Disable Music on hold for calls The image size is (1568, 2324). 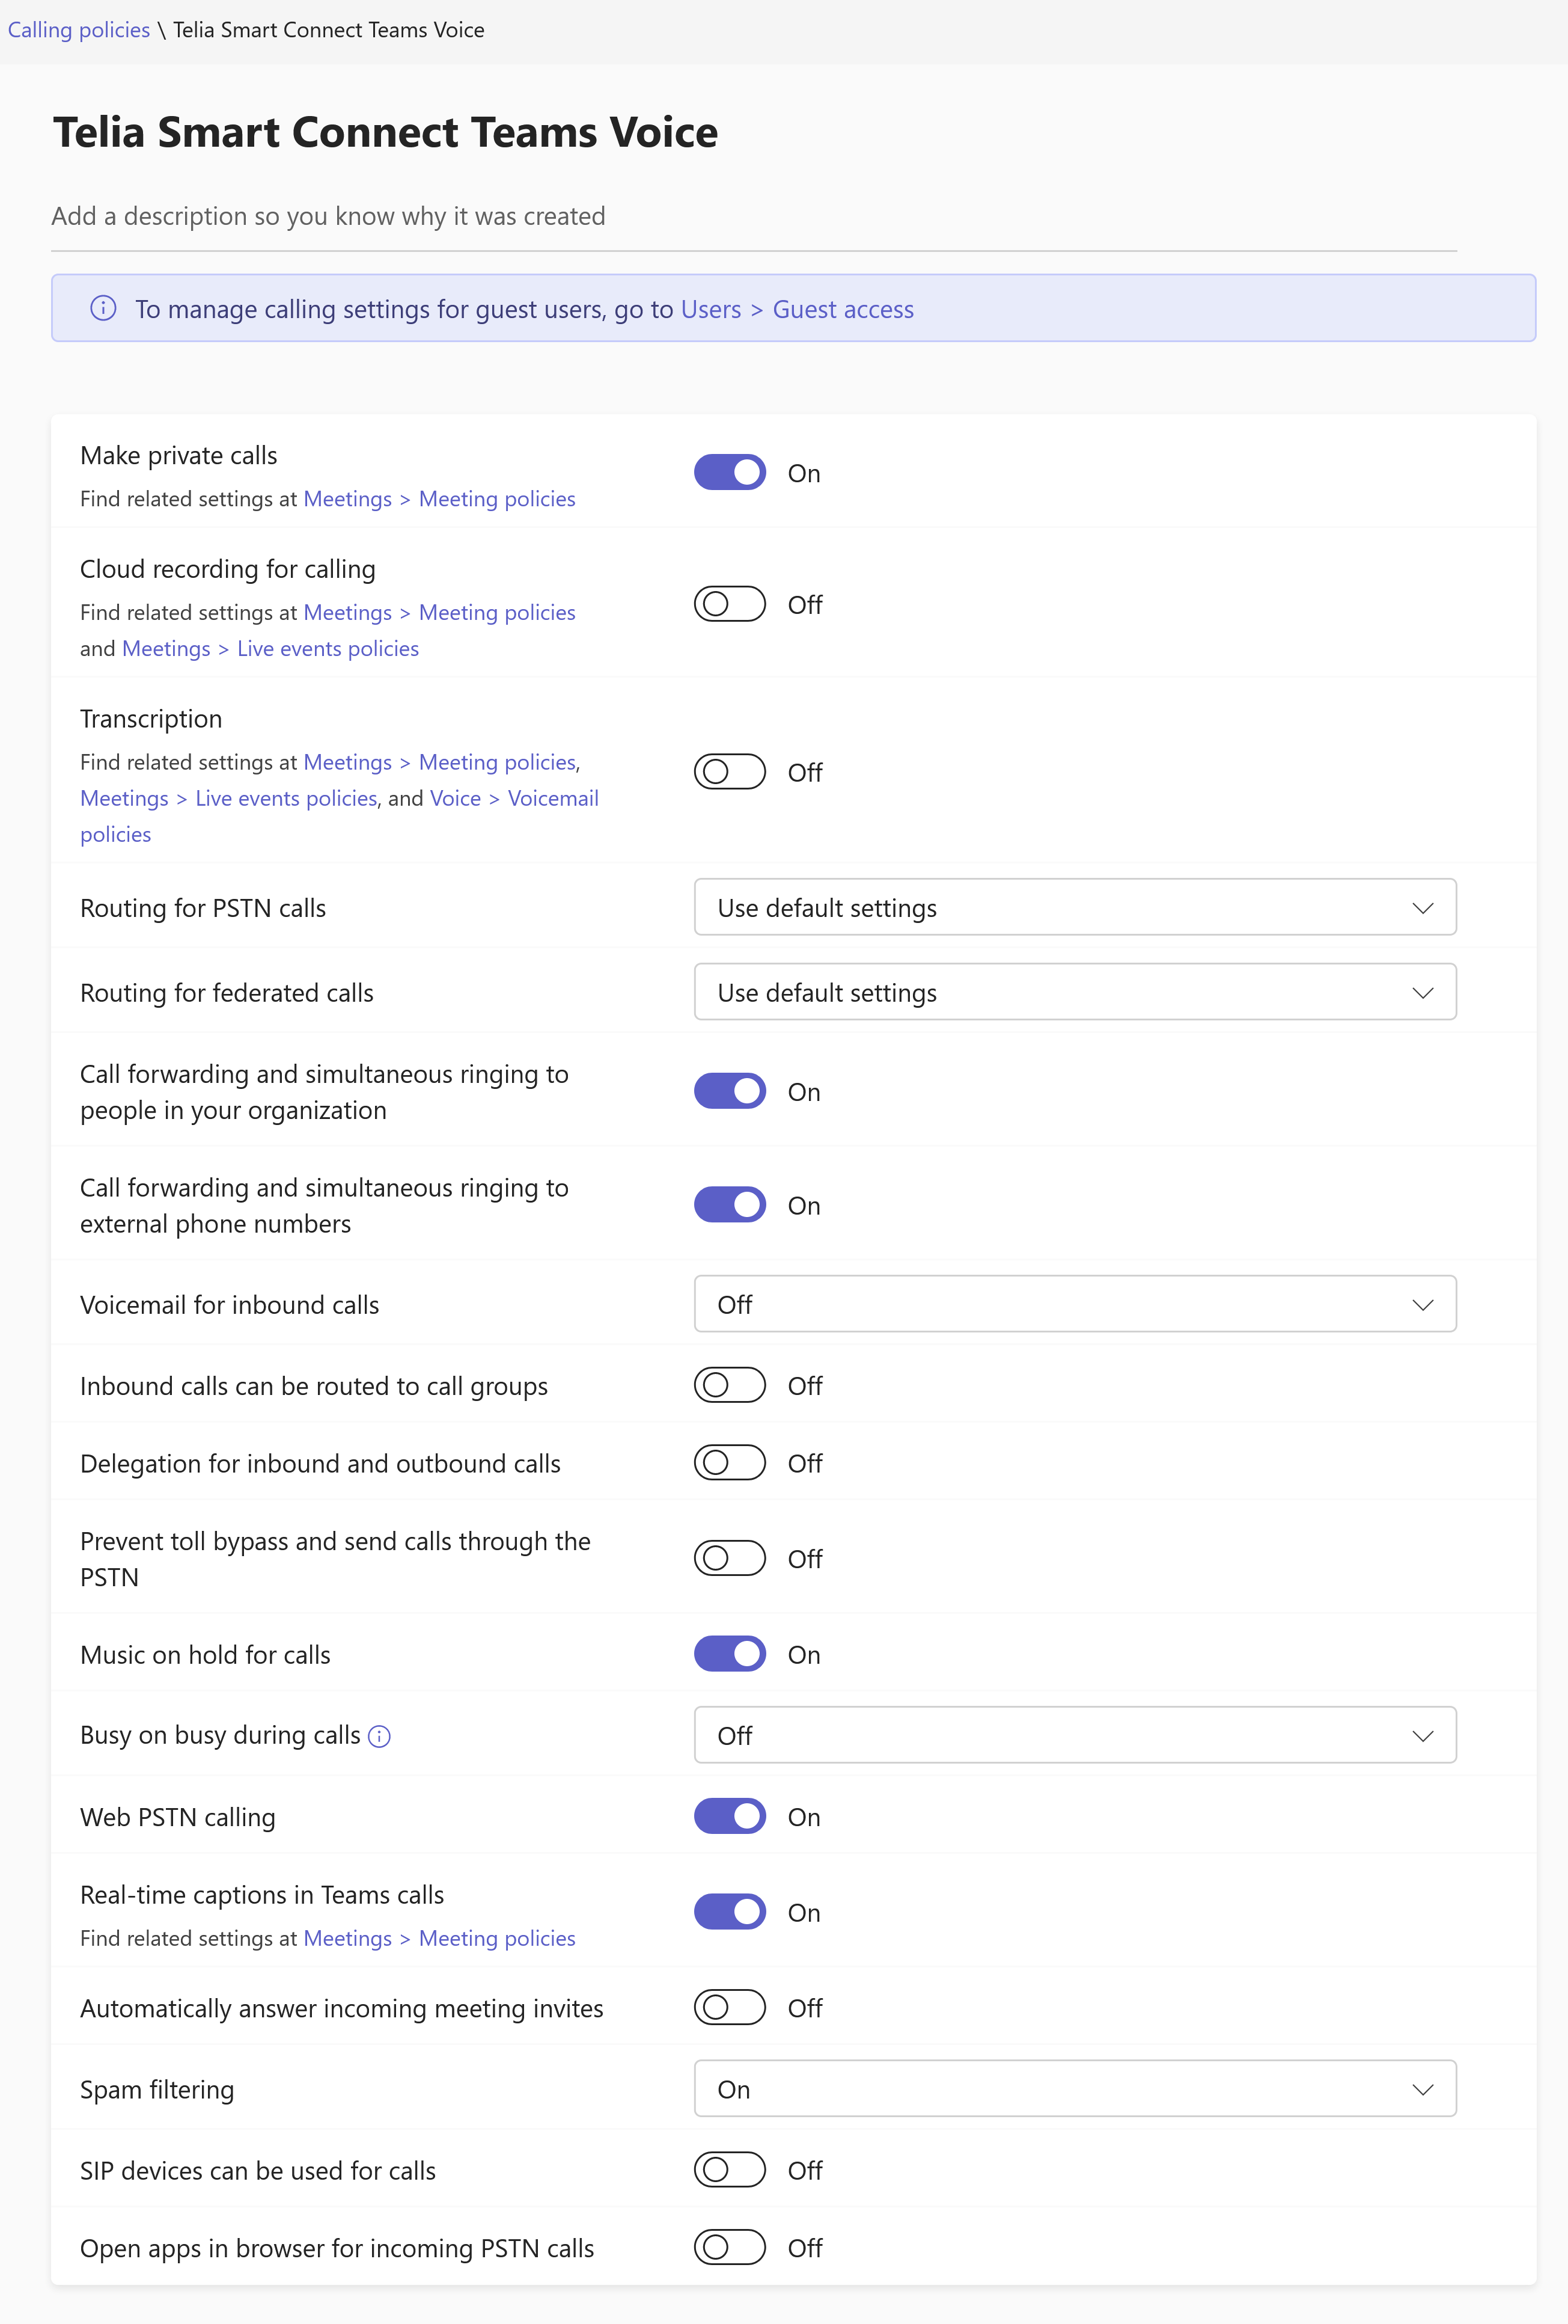(x=730, y=1654)
